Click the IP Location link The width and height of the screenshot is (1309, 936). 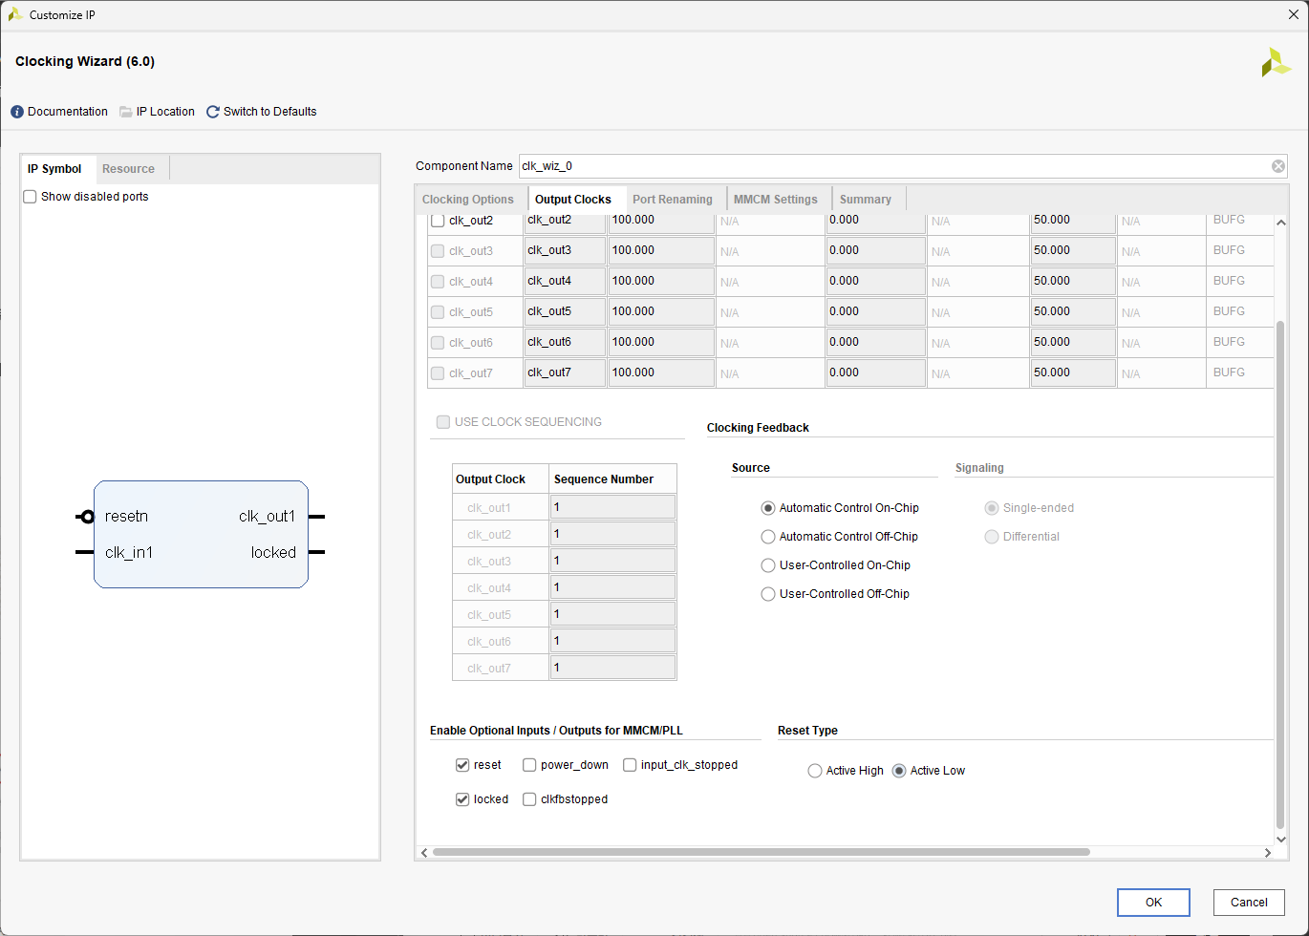(165, 112)
